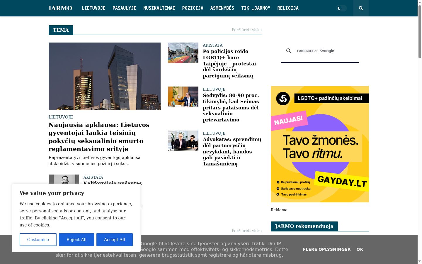Click OK in Google cookie bar
The width and height of the screenshot is (422, 264).
360,249
